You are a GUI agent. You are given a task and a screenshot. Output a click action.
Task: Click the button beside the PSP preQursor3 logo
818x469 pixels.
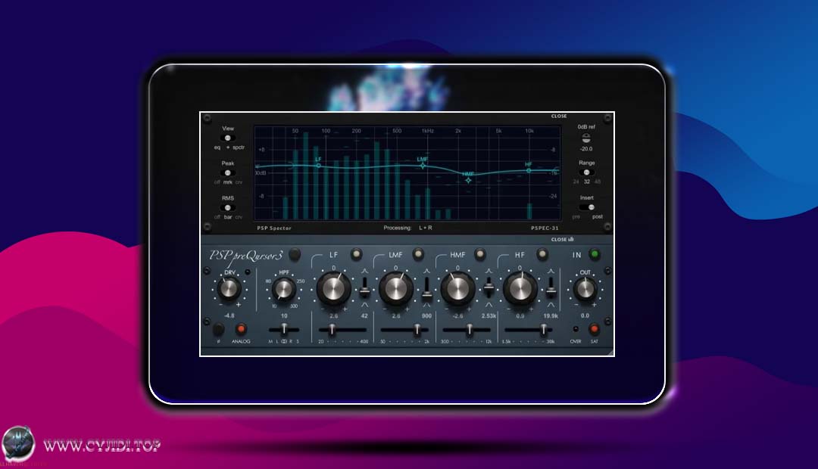295,254
